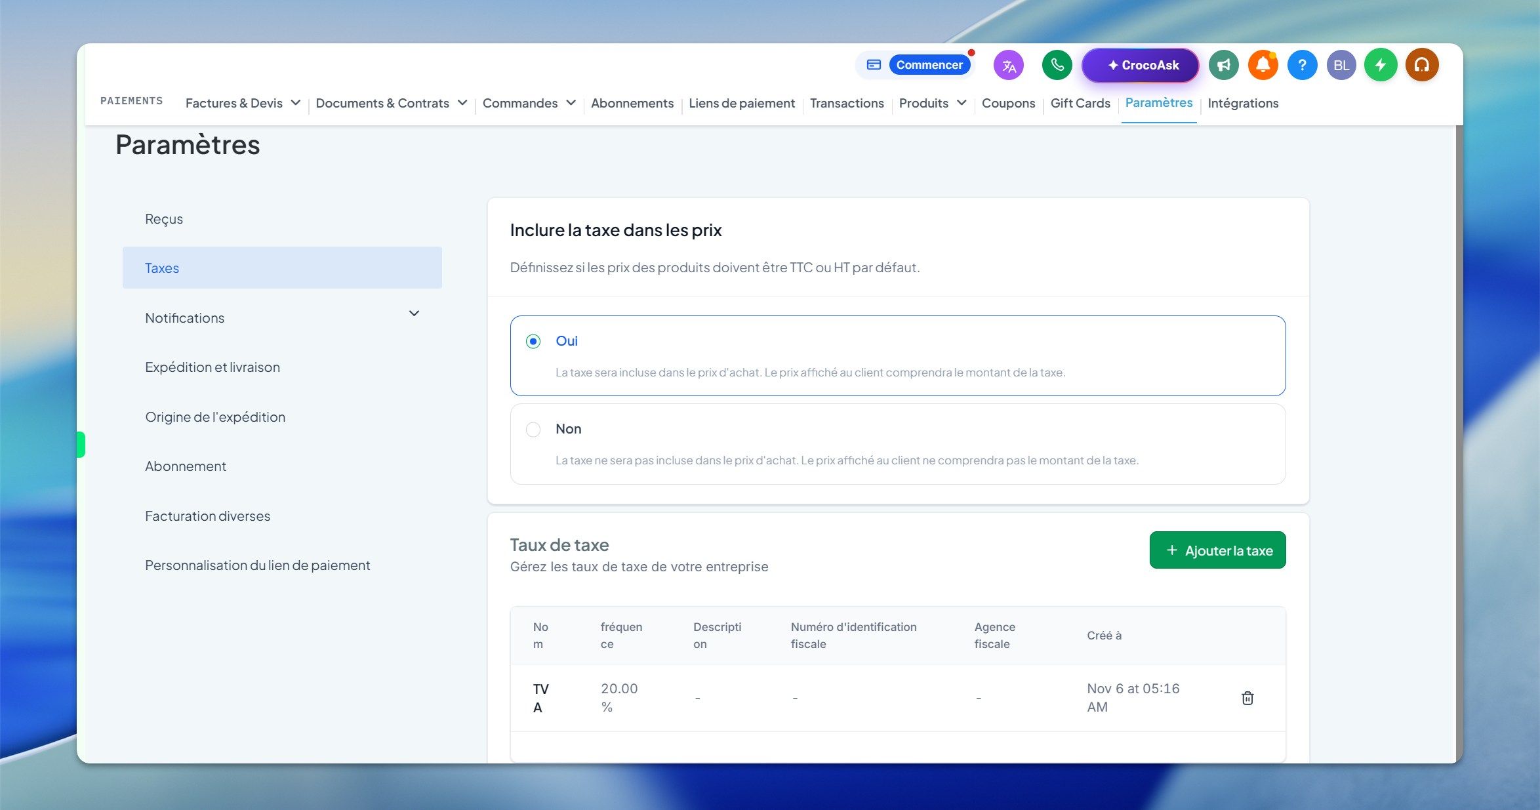Screen dimensions: 1540x810
Task: Click the Description column header
Action: [718, 636]
